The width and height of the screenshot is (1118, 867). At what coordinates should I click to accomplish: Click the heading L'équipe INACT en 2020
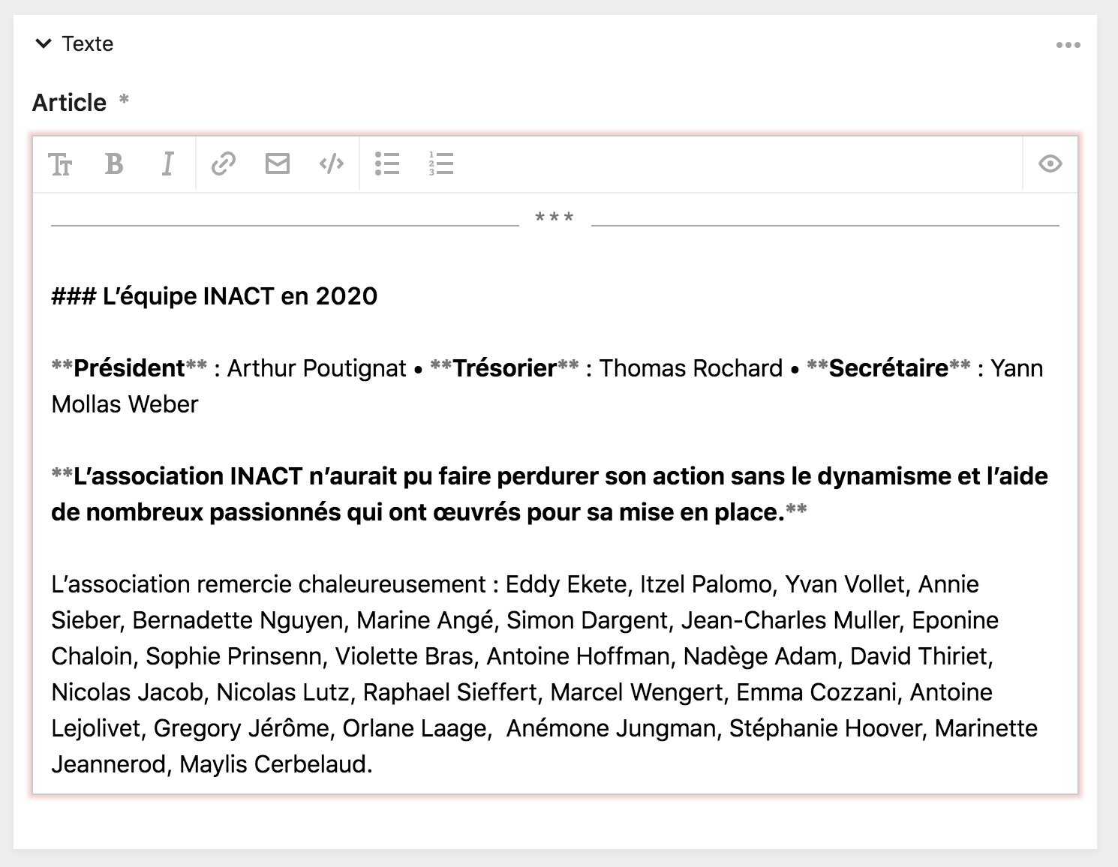click(215, 295)
